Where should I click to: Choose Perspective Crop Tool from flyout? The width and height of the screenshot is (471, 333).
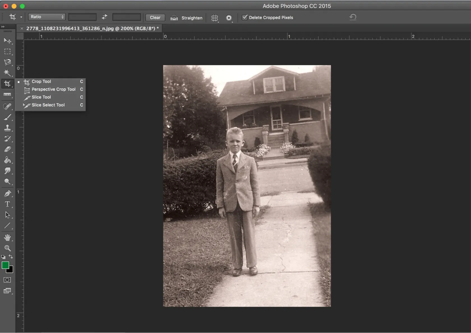53,89
